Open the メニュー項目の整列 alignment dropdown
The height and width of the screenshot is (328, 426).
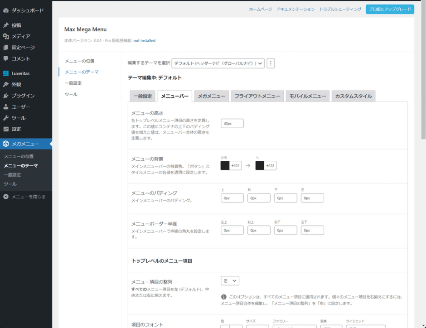pos(230,281)
